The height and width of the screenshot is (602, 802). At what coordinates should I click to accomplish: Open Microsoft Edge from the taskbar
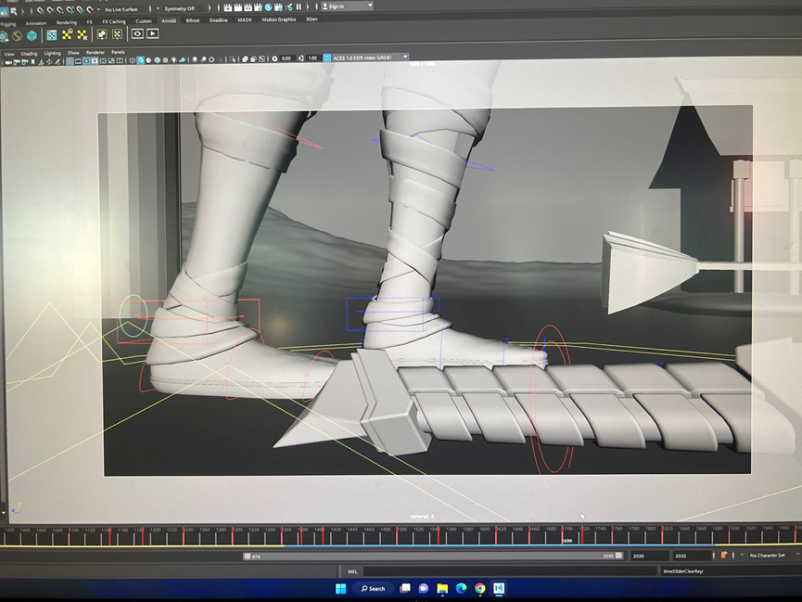pyautogui.click(x=461, y=588)
